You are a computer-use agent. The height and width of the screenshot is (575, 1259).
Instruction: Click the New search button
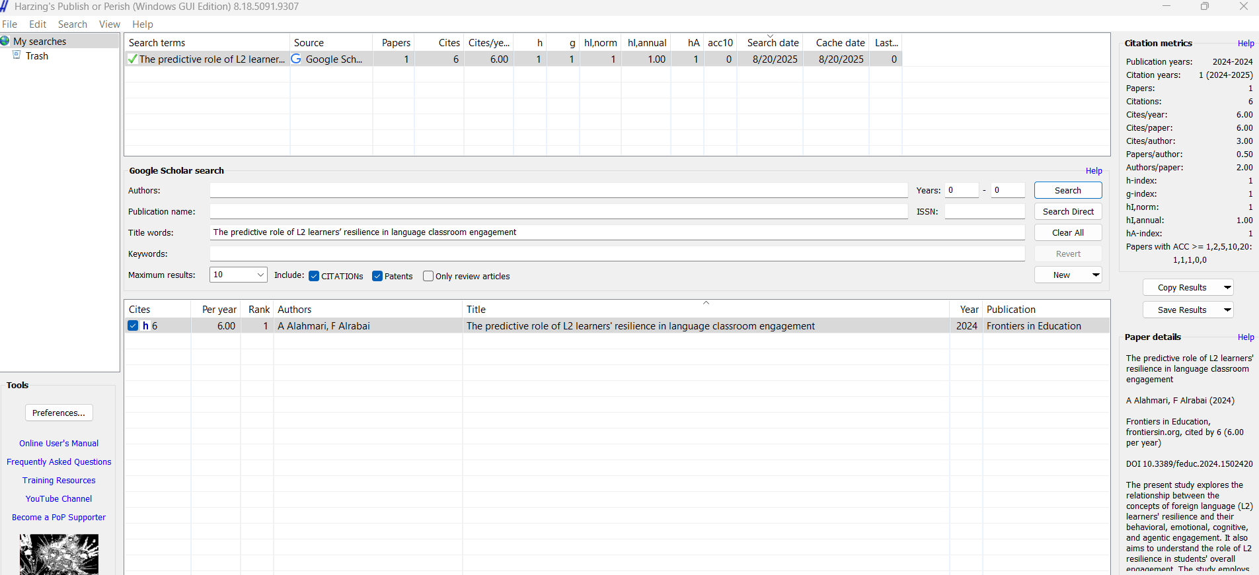(x=1061, y=275)
